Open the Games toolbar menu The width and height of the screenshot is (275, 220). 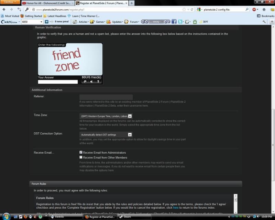tap(99, 22)
